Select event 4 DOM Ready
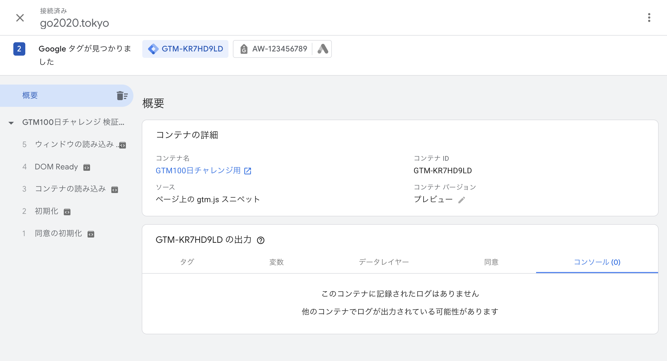 (56, 167)
